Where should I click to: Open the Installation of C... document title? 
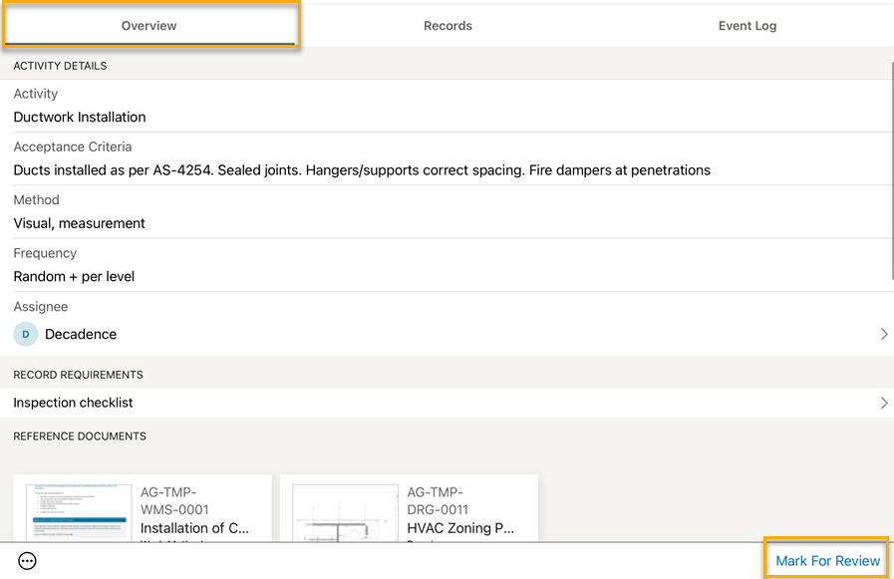pyautogui.click(x=194, y=528)
